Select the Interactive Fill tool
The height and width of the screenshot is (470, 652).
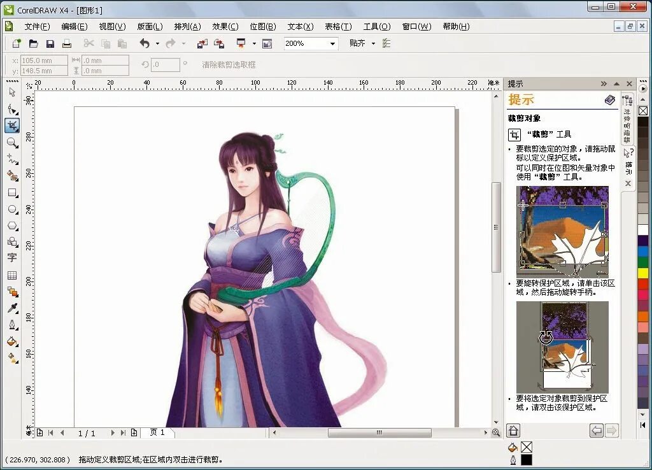[x=12, y=358]
